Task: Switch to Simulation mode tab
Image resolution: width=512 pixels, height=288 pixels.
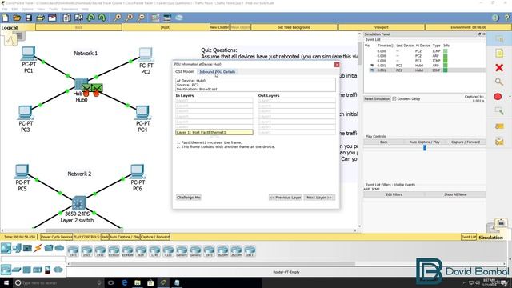Action: point(490,238)
